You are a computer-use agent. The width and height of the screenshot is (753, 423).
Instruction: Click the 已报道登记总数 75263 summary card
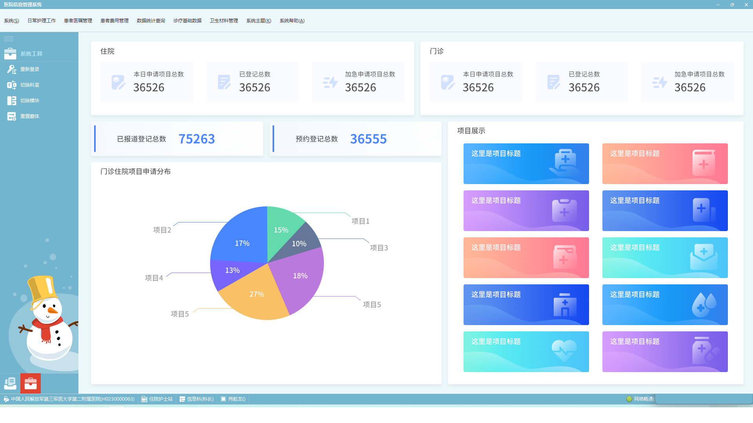tap(177, 139)
